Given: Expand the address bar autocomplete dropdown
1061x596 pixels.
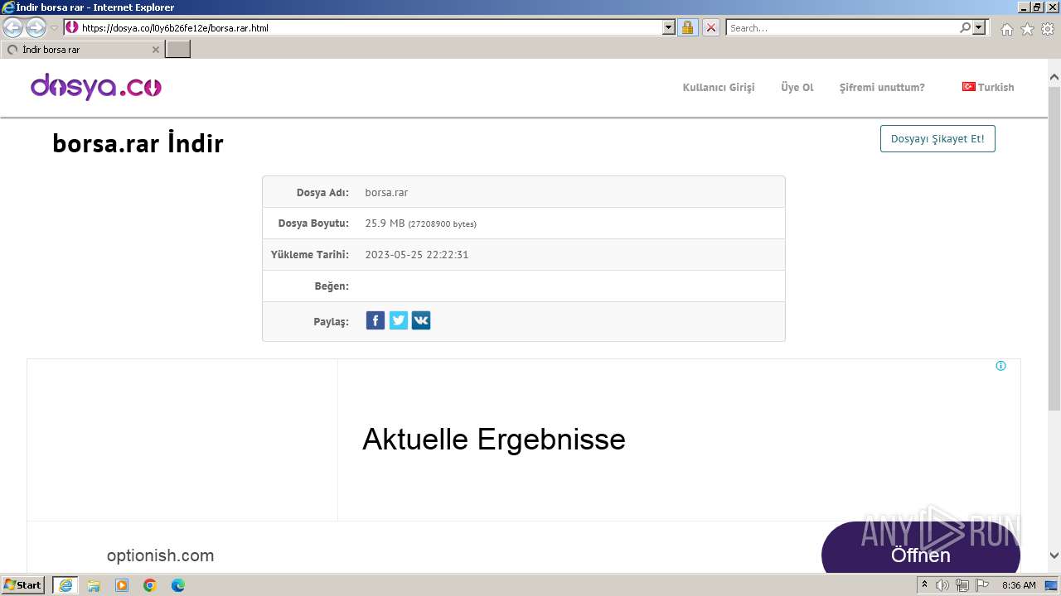Looking at the screenshot, I should [x=669, y=27].
